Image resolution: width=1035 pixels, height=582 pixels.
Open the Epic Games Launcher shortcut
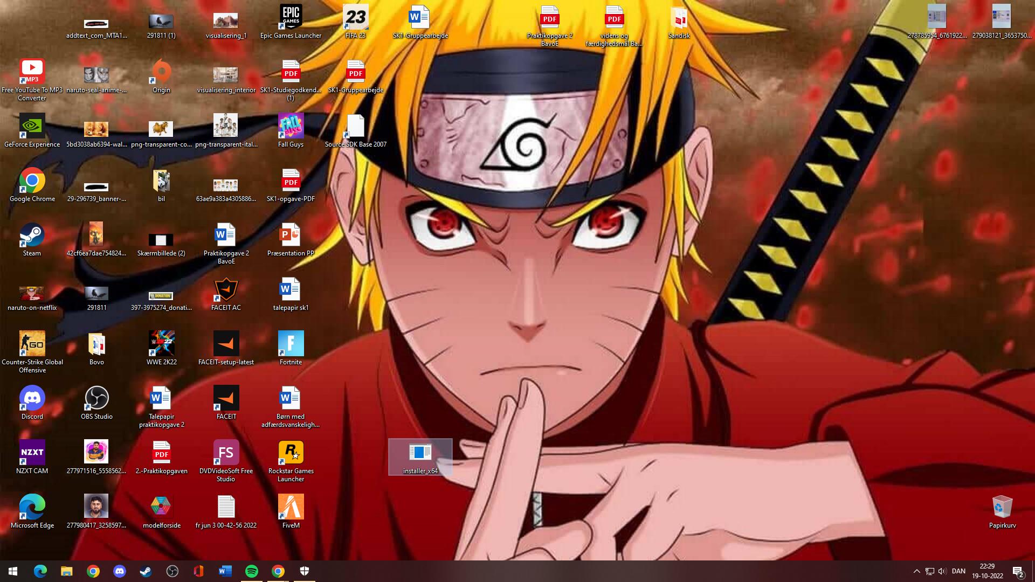point(291,17)
